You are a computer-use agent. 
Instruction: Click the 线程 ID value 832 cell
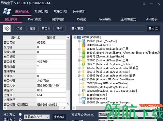tap(51, 90)
